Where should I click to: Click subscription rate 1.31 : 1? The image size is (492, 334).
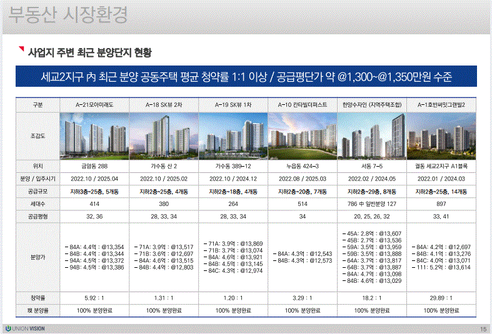click(164, 298)
